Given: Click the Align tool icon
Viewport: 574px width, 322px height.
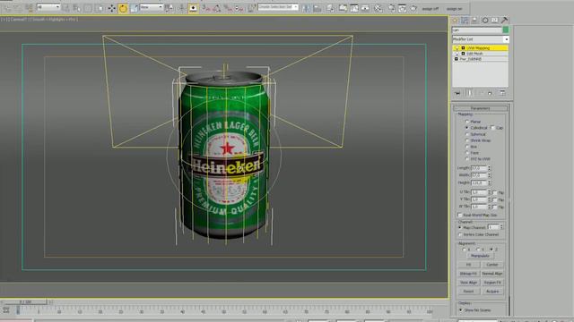Looking at the screenshot, I should [317, 8].
